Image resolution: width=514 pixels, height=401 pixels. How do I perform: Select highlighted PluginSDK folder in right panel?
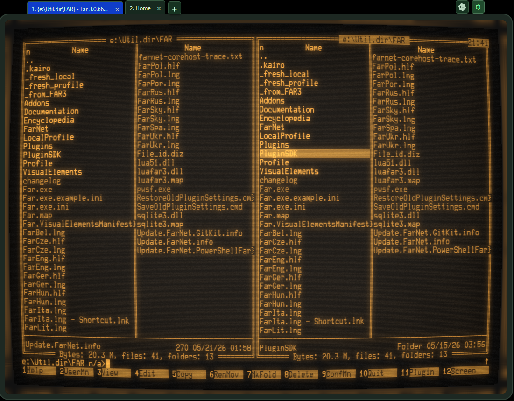tap(314, 154)
